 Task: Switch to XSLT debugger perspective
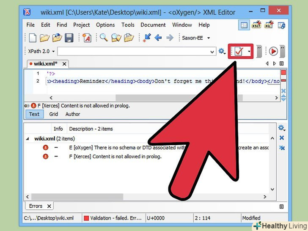point(256,25)
